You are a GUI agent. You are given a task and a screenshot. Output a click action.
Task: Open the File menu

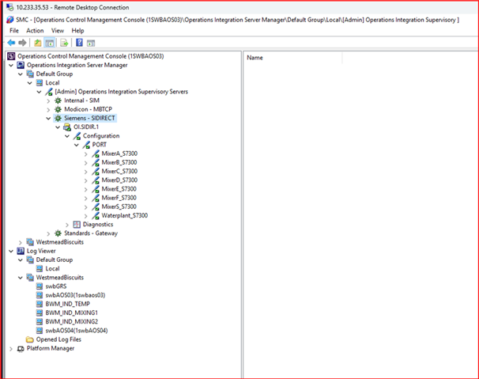(14, 31)
